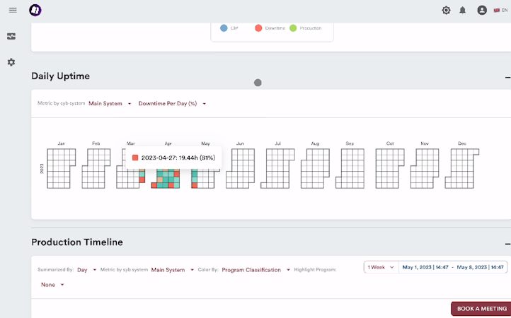Open the sidebar settings gear

tap(11, 62)
